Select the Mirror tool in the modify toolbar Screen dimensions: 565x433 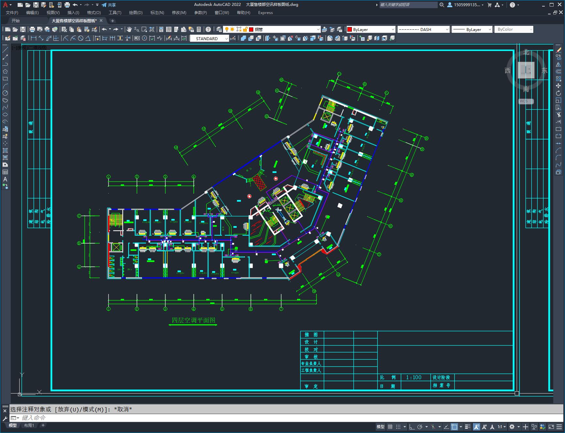coord(558,64)
